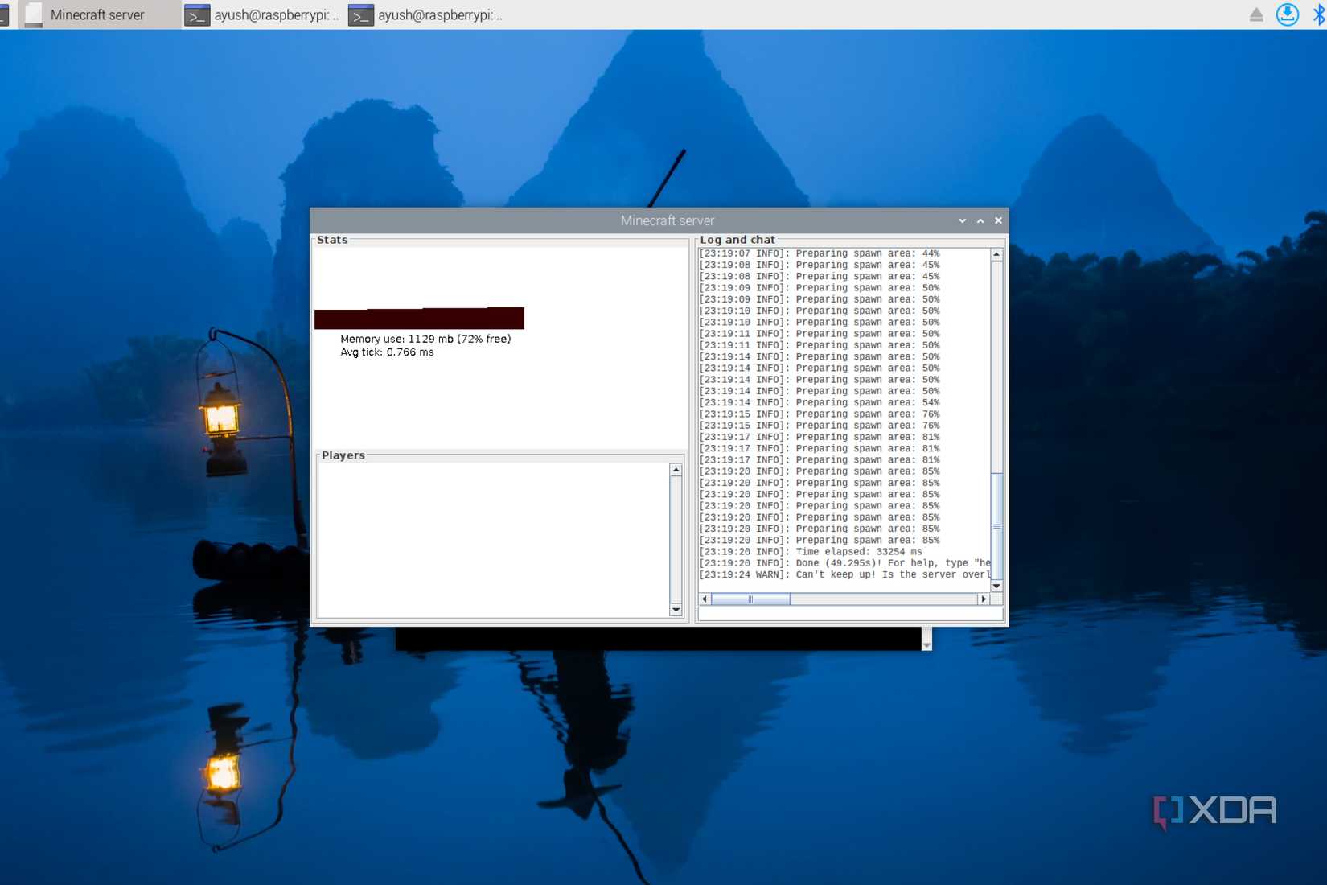Screen dimensions: 1327x885
Task: Click the shade/roll-up arrow in the Minecraft server titlebar
Action: [x=980, y=220]
